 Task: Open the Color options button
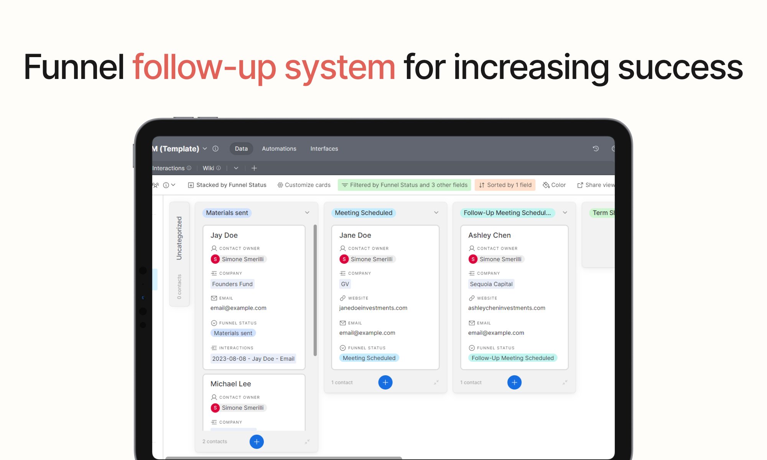point(554,185)
